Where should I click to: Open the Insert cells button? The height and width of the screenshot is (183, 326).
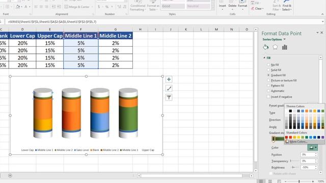coord(222,6)
